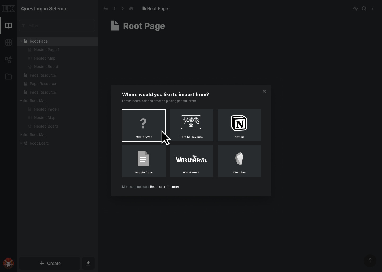Select World Anvil importer
The image size is (382, 272).
pyautogui.click(x=192, y=161)
